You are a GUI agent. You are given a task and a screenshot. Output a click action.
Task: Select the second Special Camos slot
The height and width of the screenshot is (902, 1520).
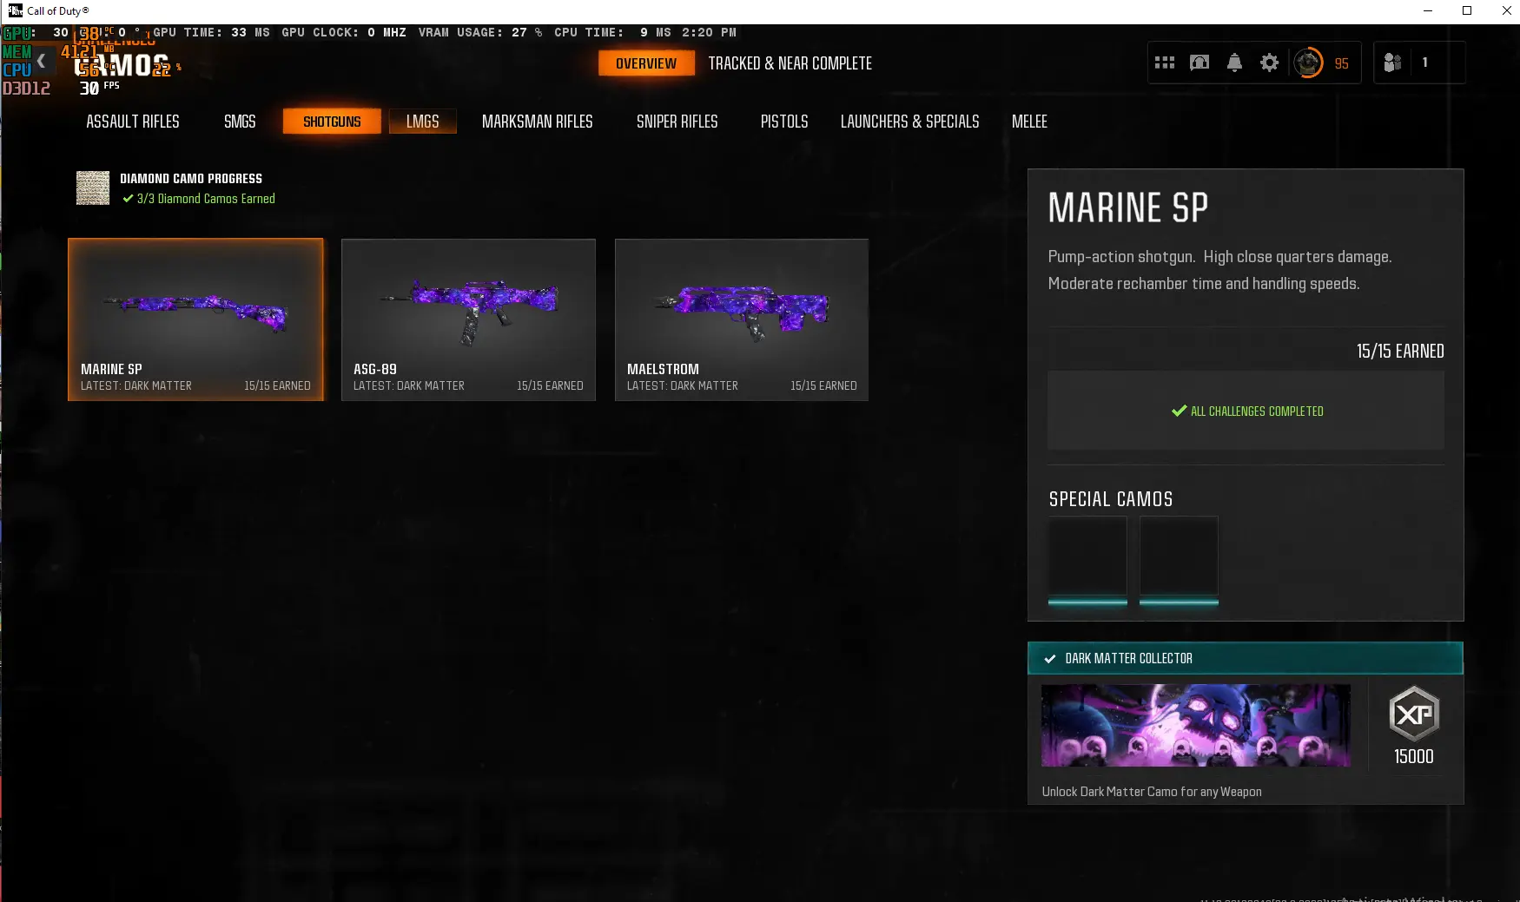[x=1179, y=559]
